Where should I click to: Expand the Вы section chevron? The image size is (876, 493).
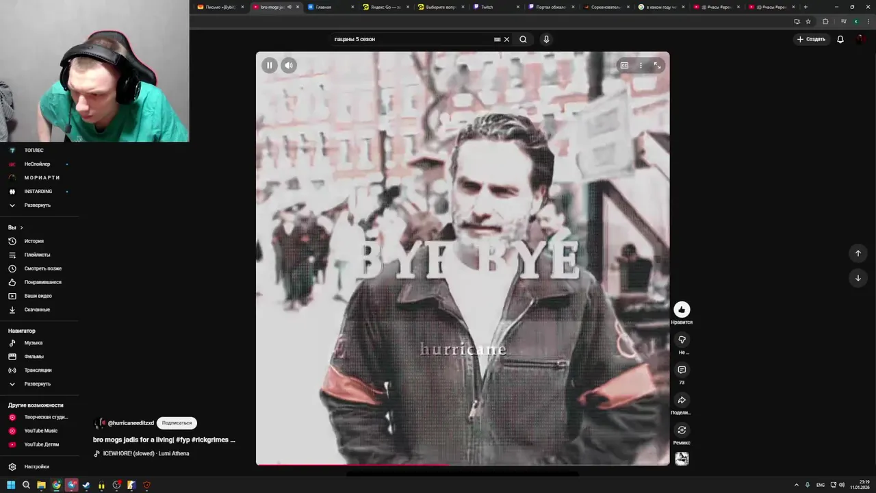[x=21, y=227]
